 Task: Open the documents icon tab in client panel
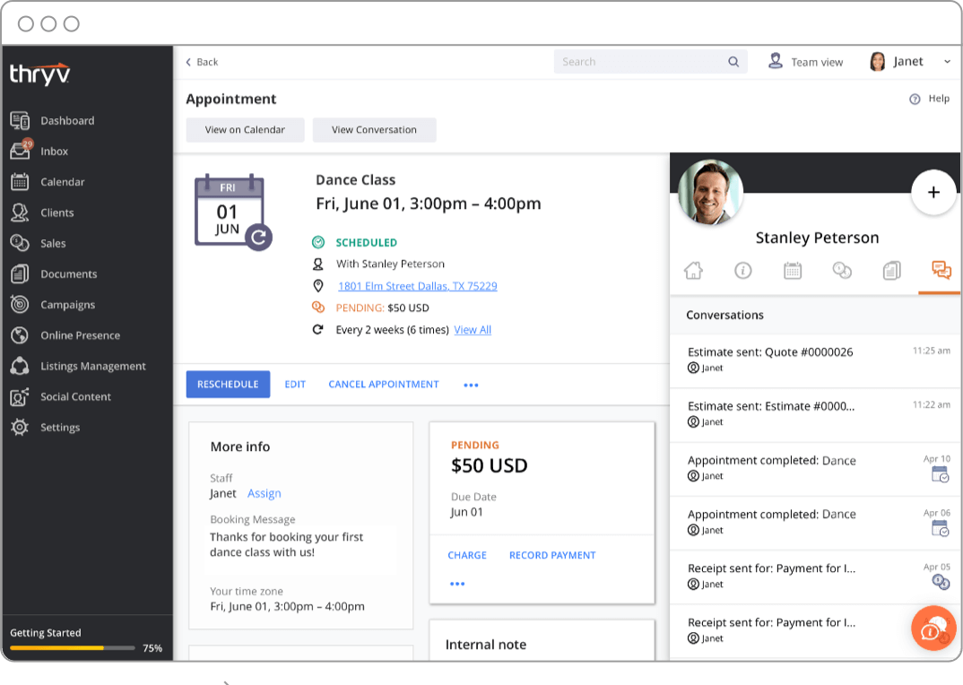(x=892, y=270)
